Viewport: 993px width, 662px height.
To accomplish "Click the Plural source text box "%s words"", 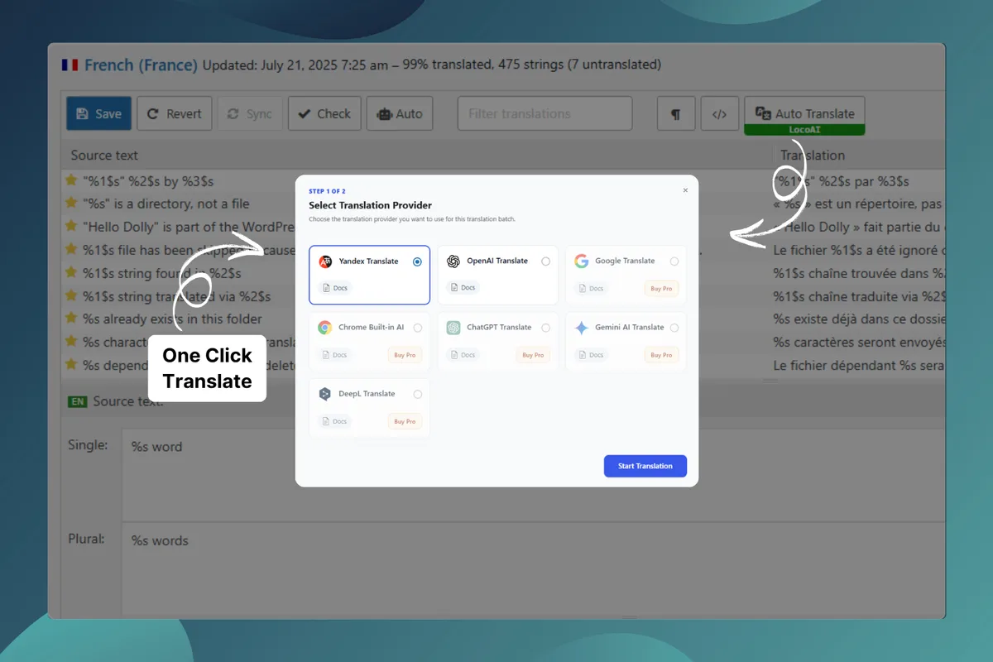I will [x=534, y=569].
